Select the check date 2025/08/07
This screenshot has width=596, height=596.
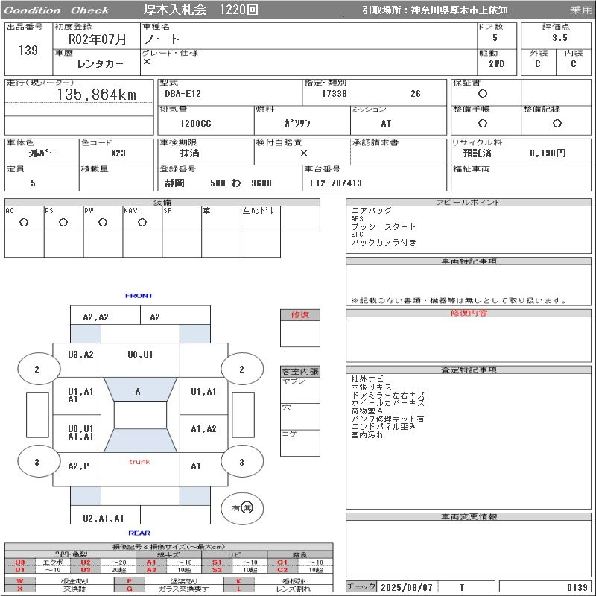[407, 587]
